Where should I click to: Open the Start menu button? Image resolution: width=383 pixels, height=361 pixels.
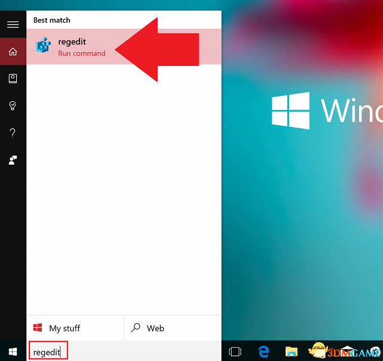(13, 351)
